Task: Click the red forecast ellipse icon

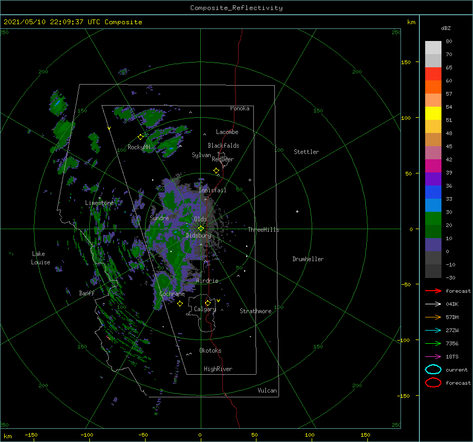Action: 433,383
